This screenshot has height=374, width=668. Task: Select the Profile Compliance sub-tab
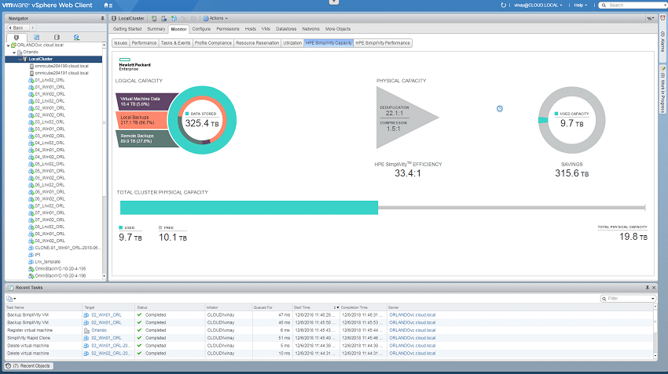[213, 43]
